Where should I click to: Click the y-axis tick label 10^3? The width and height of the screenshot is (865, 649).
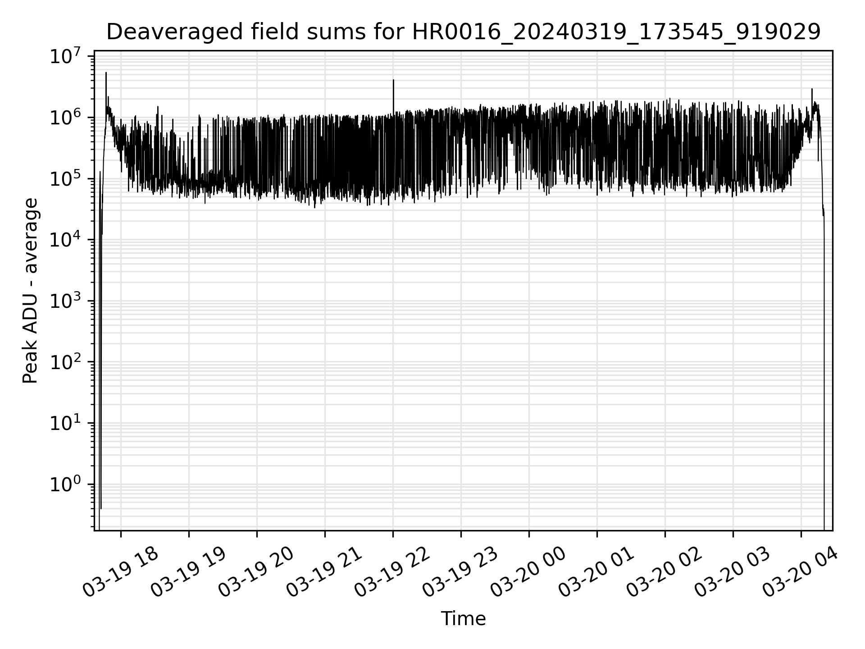click(x=65, y=301)
